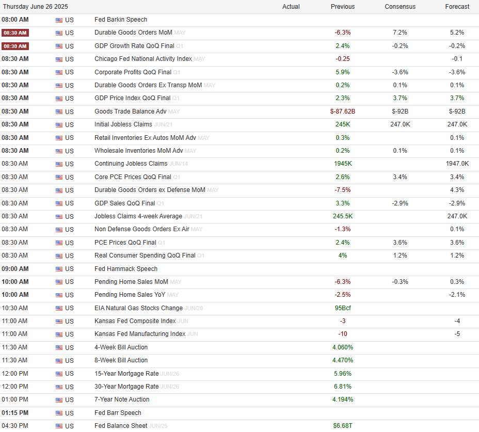Open GDP Price Index QoQ Final
The image size is (479, 432).
pyautogui.click(x=132, y=98)
